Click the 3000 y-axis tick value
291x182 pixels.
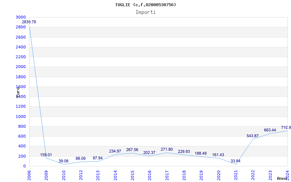(x=21, y=17)
